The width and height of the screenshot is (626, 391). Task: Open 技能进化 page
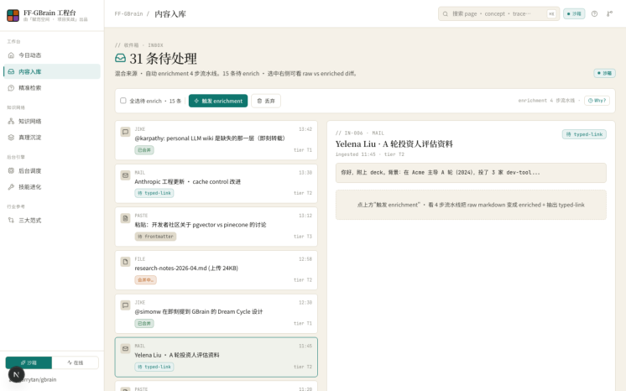coord(52,187)
